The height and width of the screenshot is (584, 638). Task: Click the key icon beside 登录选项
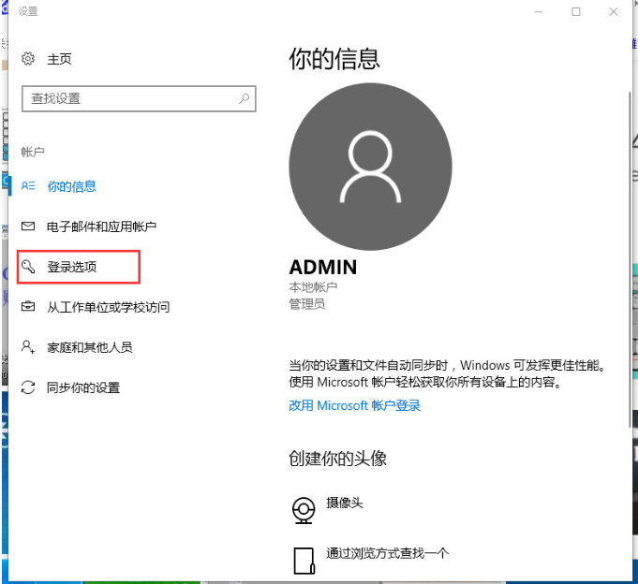(28, 267)
